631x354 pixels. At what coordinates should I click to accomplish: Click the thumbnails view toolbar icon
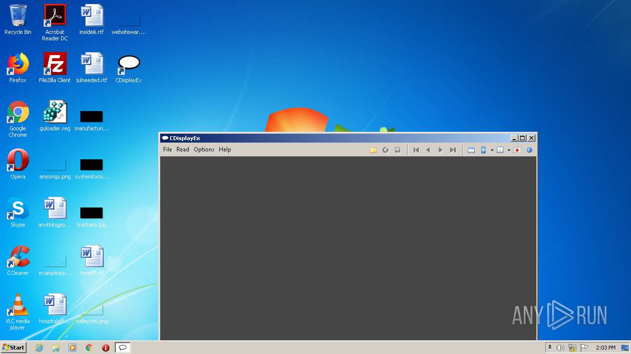click(x=398, y=150)
